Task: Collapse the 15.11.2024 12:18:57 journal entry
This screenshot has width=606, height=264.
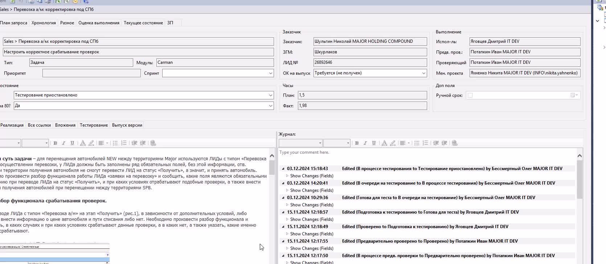Action: click(283, 212)
